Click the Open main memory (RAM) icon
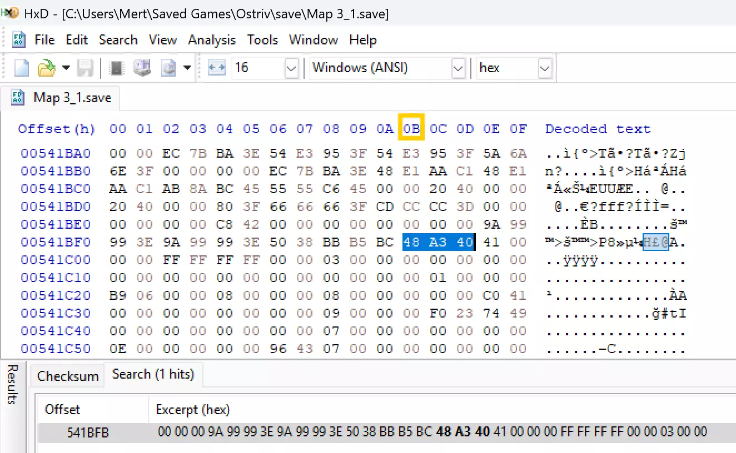This screenshot has width=736, height=453. 117,68
